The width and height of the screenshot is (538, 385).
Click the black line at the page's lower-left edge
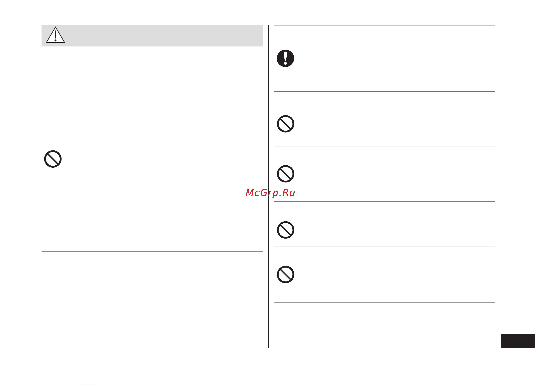point(34,385)
